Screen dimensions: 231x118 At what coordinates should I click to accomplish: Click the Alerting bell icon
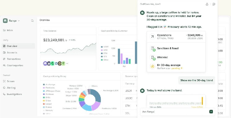click(4, 88)
